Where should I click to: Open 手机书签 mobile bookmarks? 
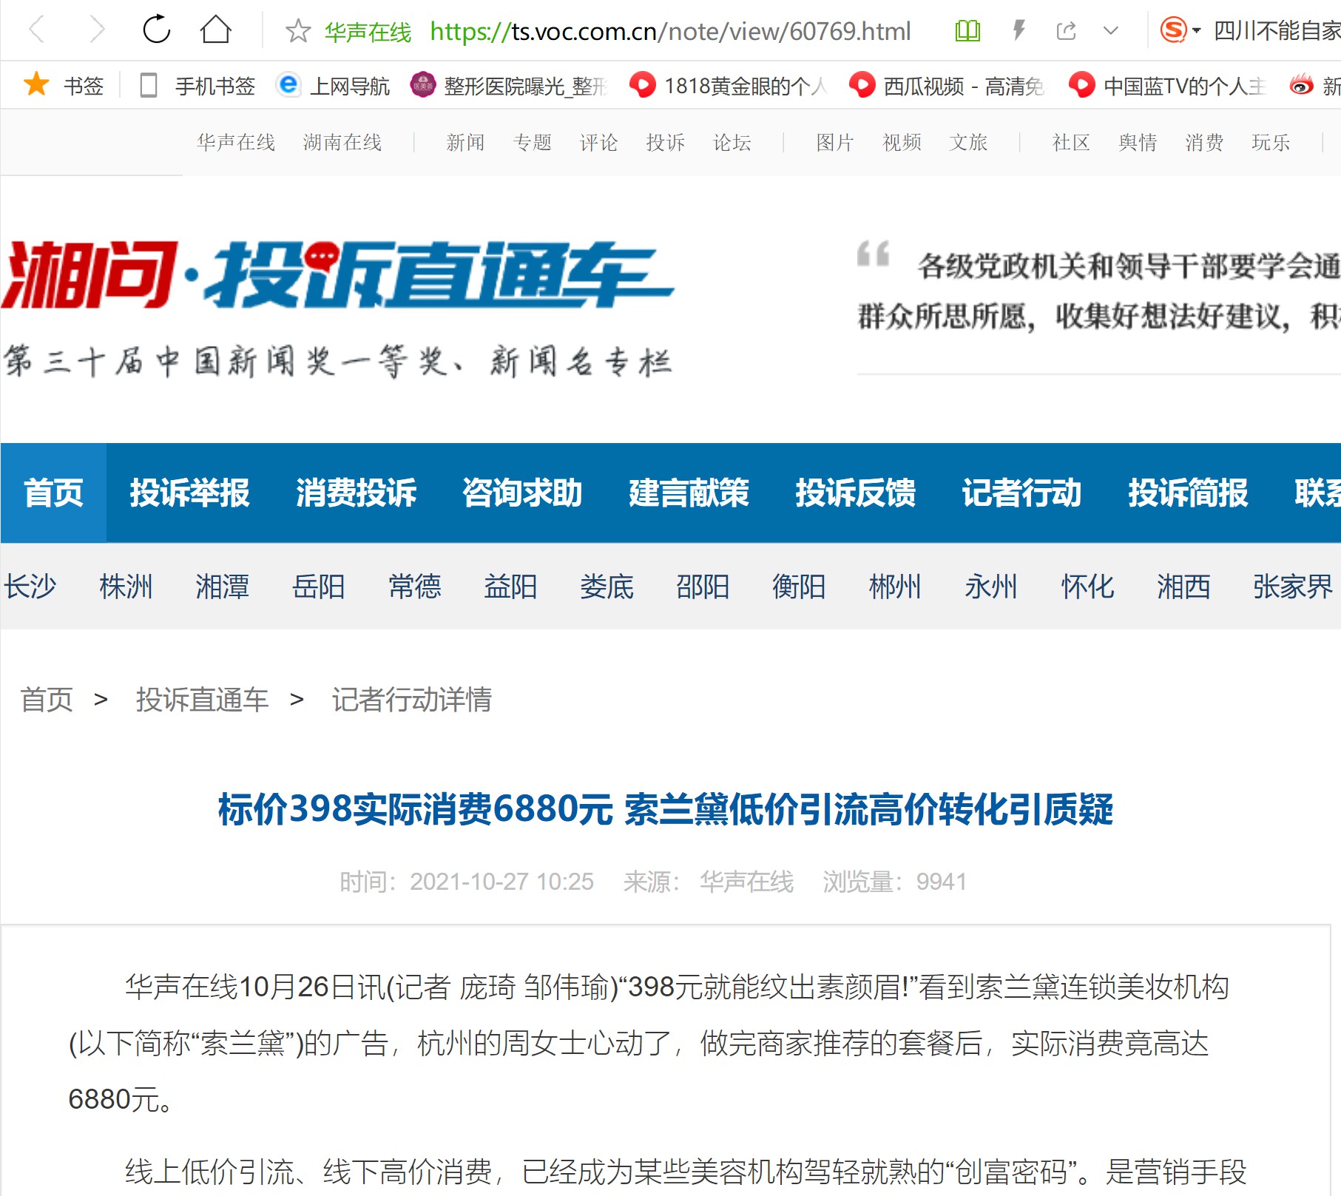coord(197,86)
